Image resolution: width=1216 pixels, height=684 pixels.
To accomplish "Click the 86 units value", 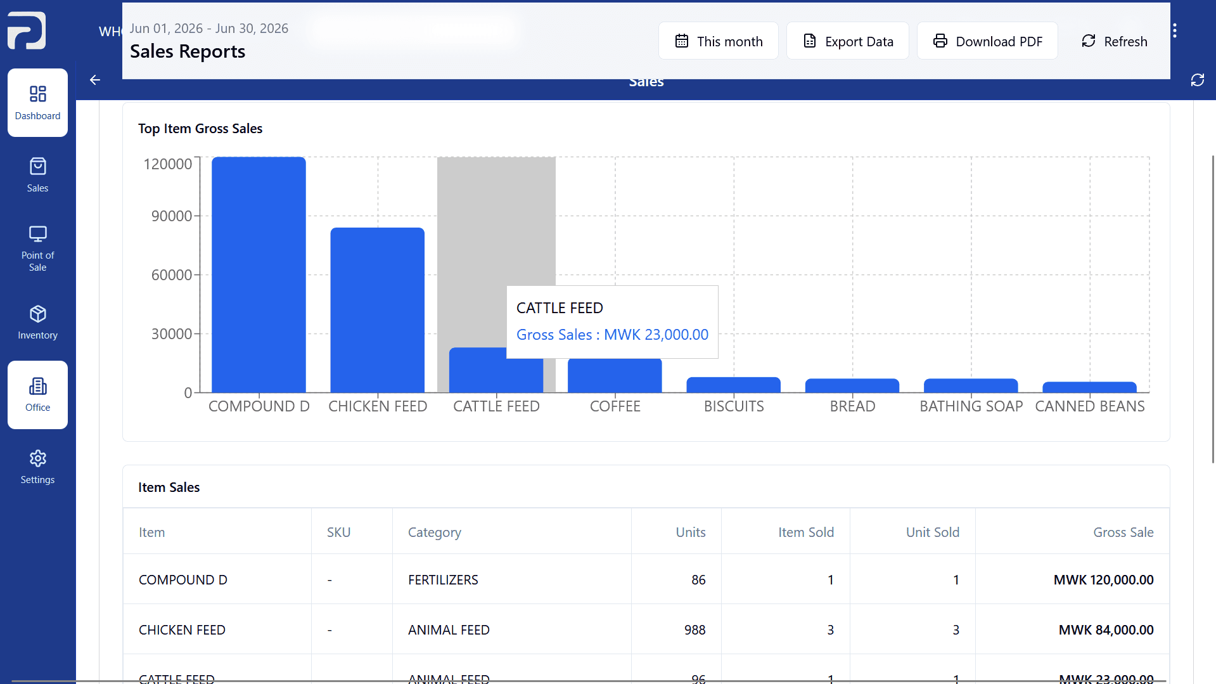I will tap(698, 579).
